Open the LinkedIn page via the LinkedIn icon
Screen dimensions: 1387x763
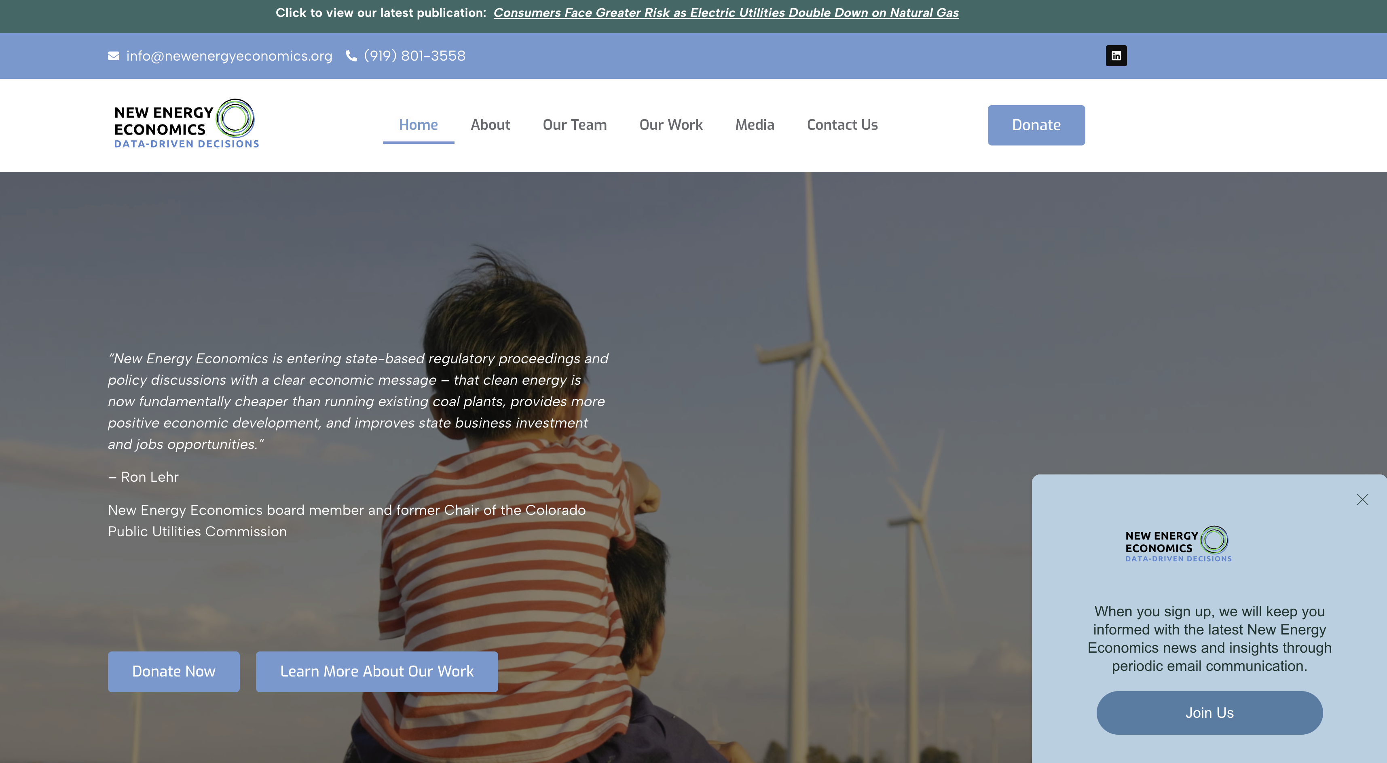click(x=1116, y=55)
